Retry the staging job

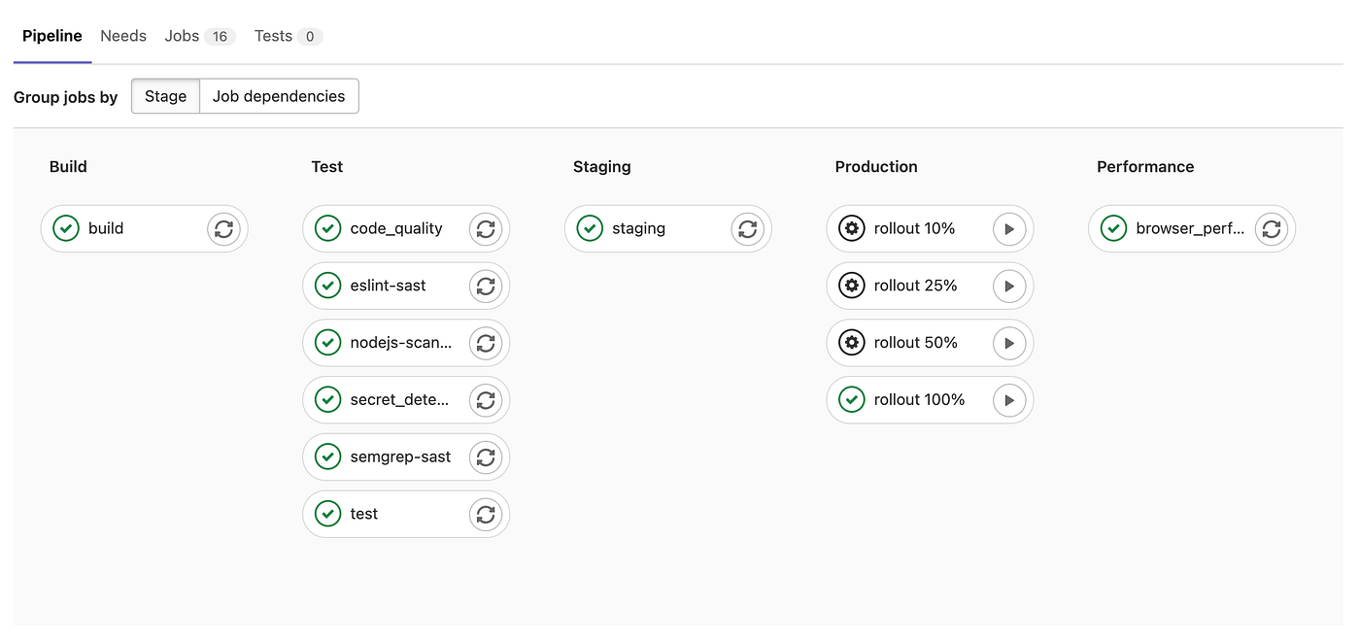click(x=747, y=228)
